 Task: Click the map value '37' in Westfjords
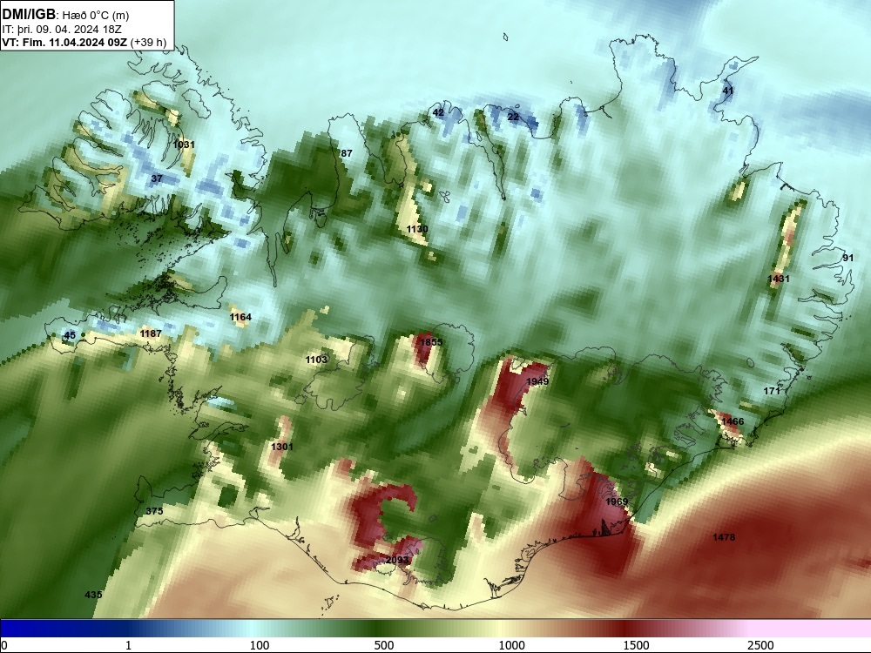point(157,178)
